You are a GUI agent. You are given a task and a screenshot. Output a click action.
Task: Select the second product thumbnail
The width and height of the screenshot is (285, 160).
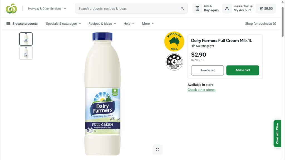coord(26,53)
